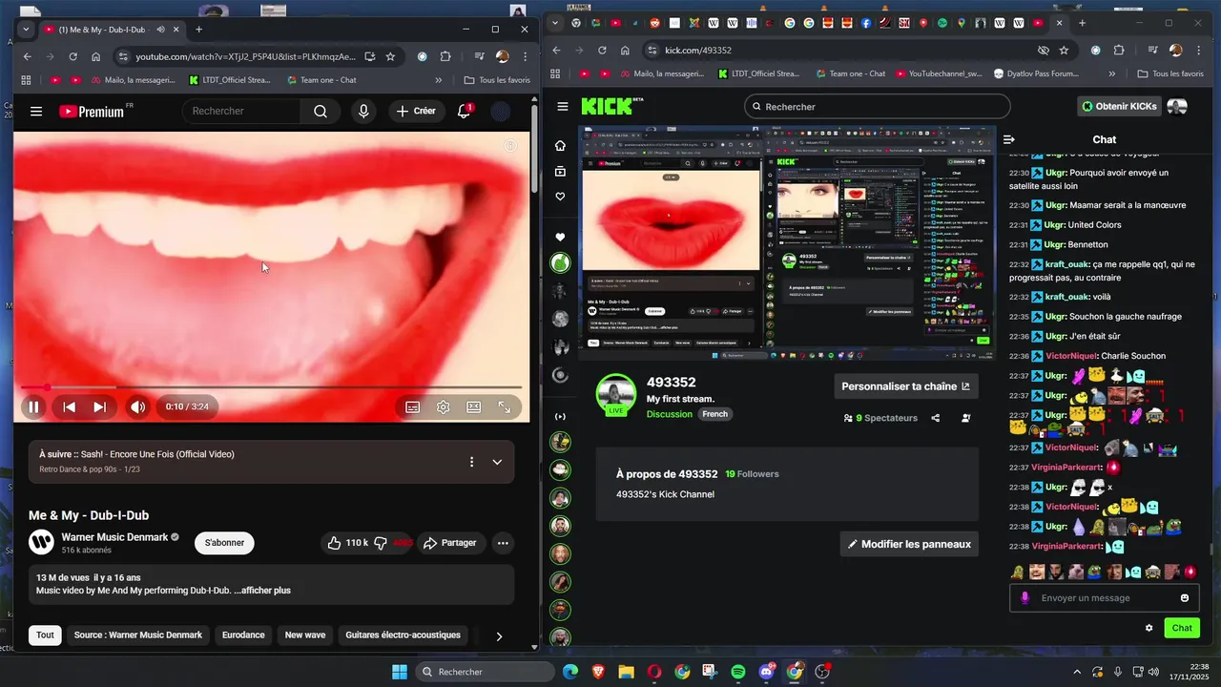
Task: Pause the YouTube video
Action: coord(33,406)
